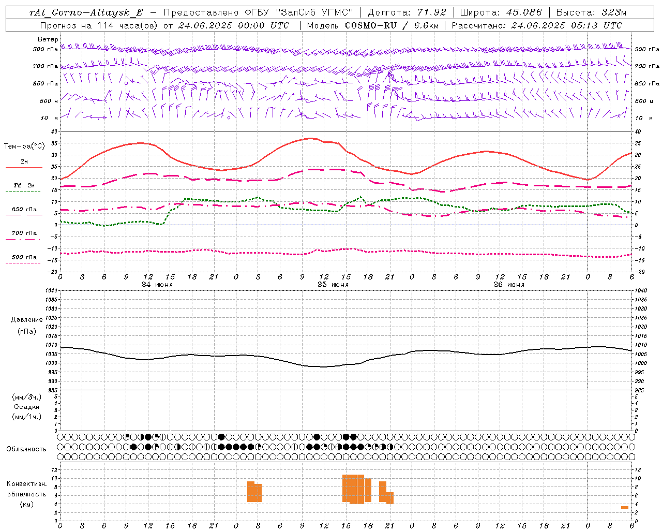The width and height of the screenshot is (662, 530).
Task: Click the Высота: 323м value
Action: (x=591, y=12)
